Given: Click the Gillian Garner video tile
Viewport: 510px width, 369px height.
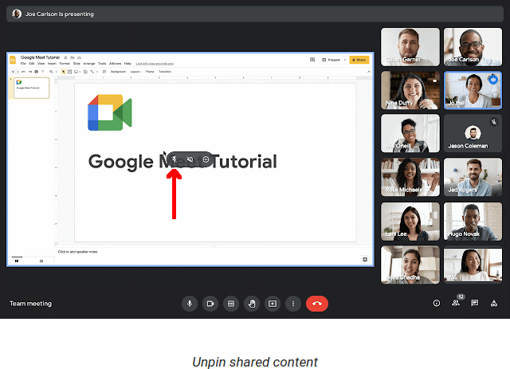Looking at the screenshot, I should click(410, 47).
